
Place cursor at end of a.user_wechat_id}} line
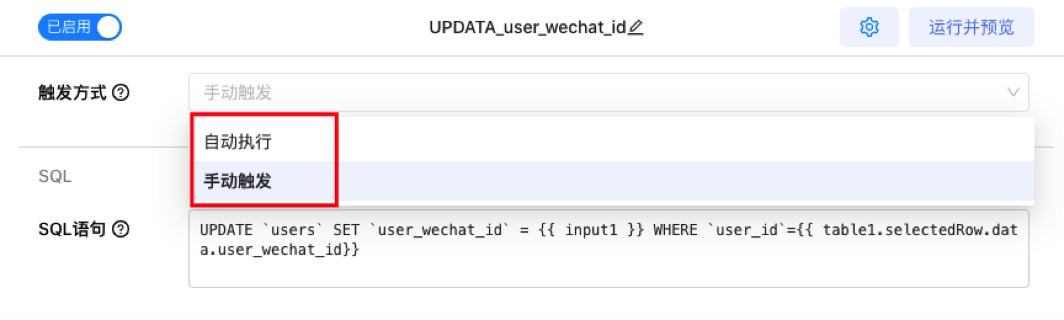360,250
